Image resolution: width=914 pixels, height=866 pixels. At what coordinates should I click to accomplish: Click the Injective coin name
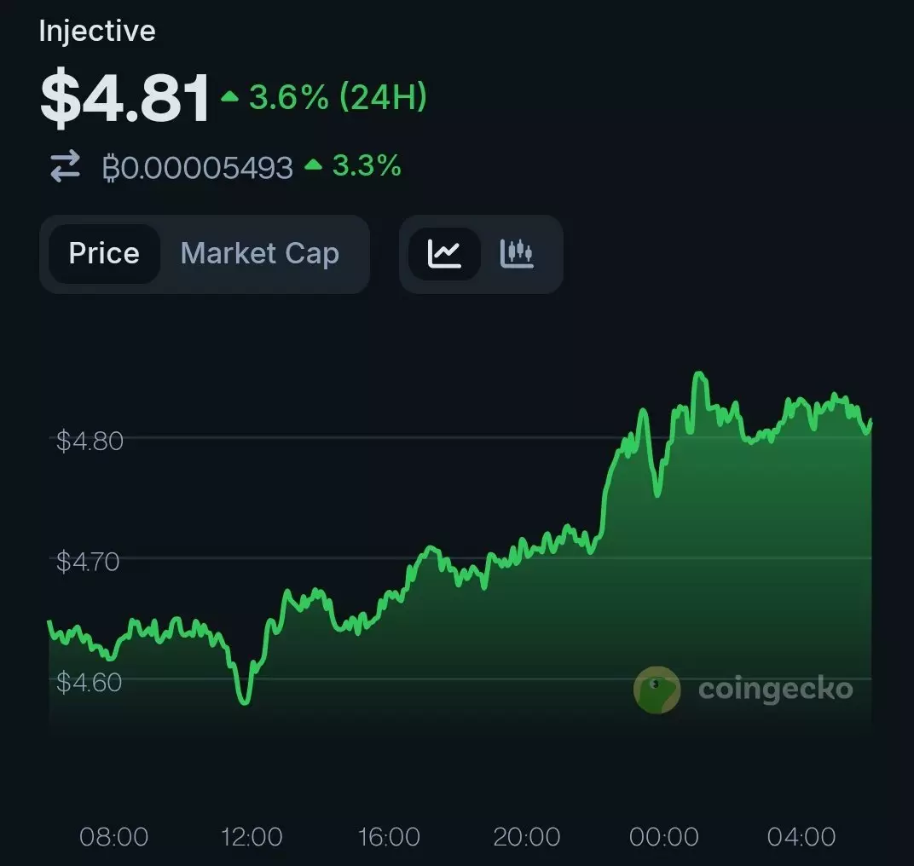point(97,32)
